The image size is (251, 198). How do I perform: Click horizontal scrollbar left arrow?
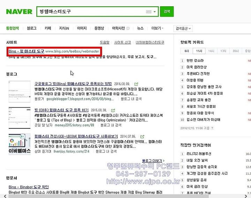tap(5, 196)
